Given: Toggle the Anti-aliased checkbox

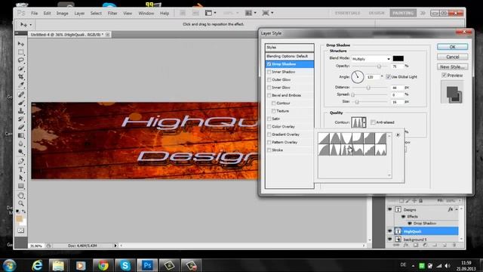Looking at the screenshot, I should tap(373, 122).
